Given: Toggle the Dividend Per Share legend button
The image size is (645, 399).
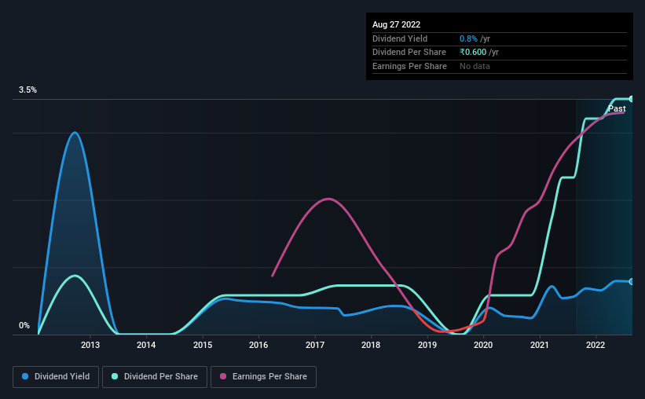Looking at the screenshot, I should 155,377.
